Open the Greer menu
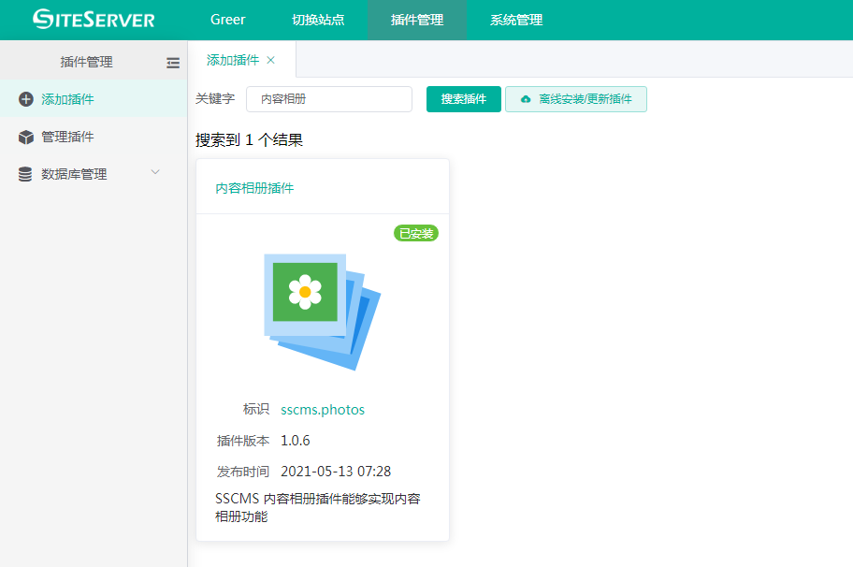 [228, 20]
